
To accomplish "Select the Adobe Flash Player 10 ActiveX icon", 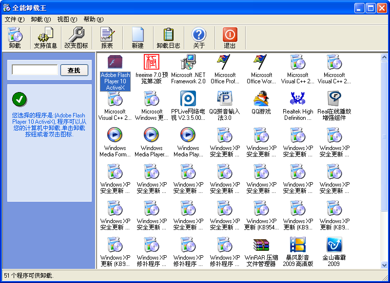I will 115,63.
